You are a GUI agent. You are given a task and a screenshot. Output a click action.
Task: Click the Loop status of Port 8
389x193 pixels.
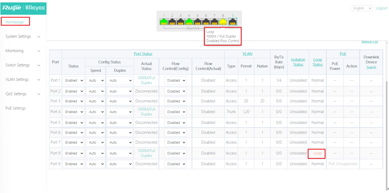pyautogui.click(x=317, y=153)
